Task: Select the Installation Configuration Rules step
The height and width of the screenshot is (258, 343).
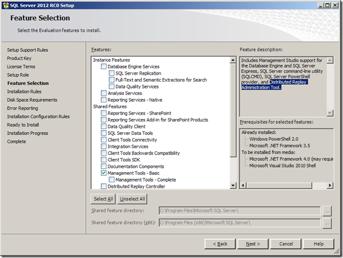Action: [38, 117]
